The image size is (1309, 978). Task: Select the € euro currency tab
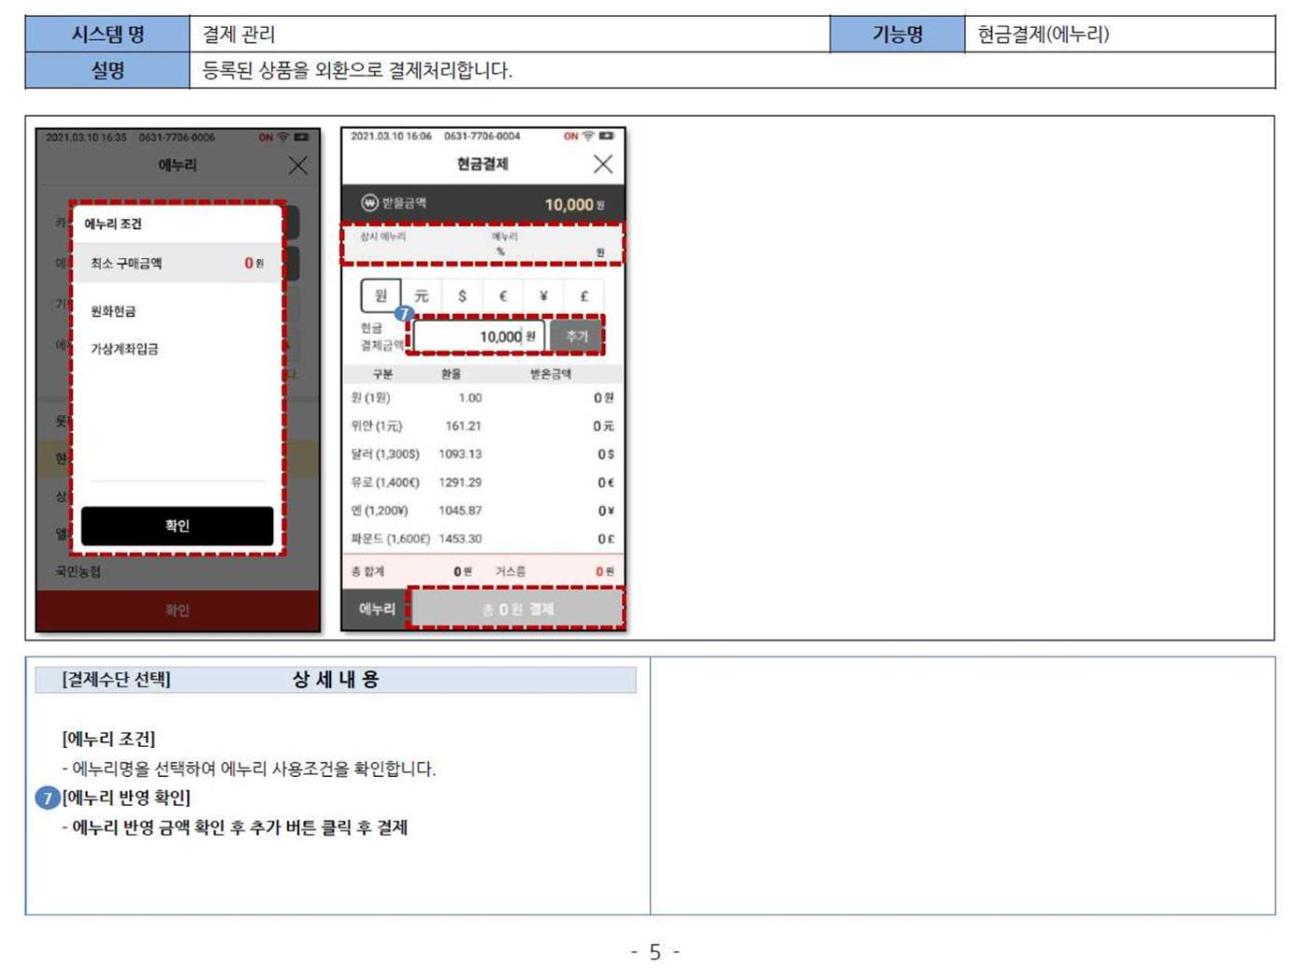(503, 295)
